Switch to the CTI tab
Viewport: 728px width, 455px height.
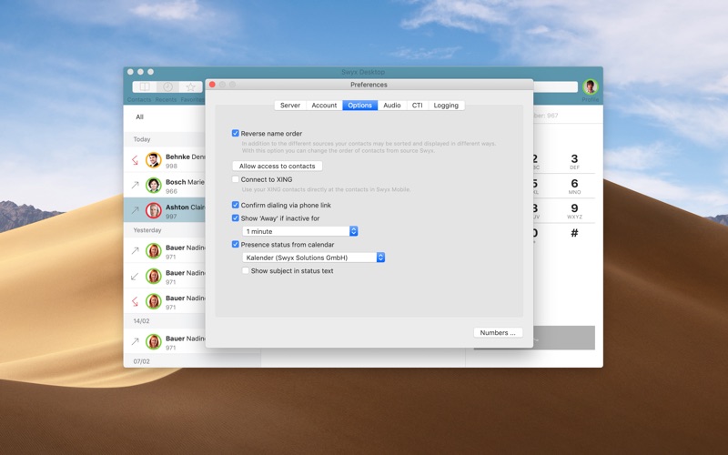[418, 106]
